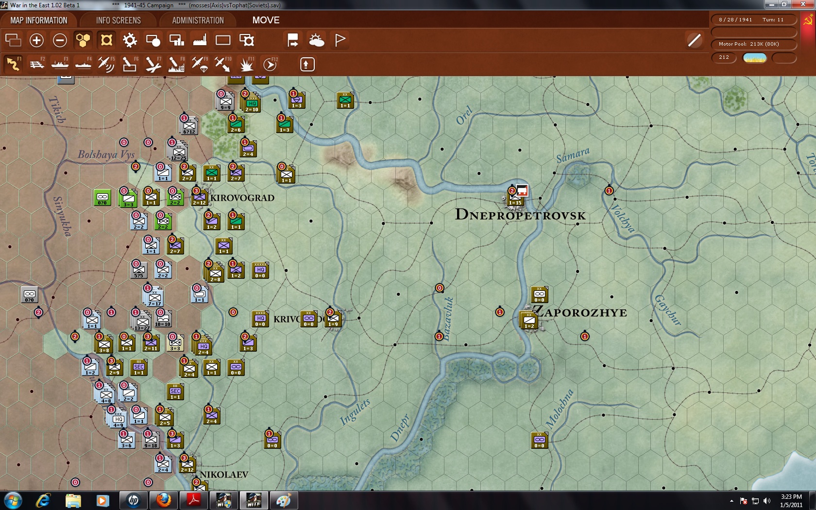This screenshot has width=816, height=510.
Task: Activate naval transport mode (F3)
Action: [60, 64]
